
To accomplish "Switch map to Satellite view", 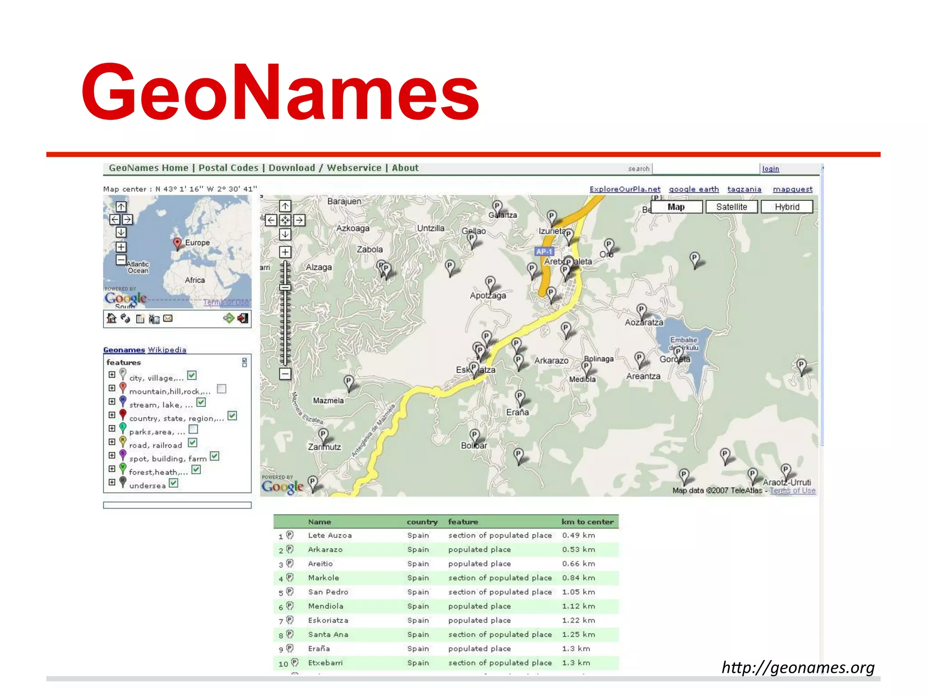I will [x=731, y=207].
